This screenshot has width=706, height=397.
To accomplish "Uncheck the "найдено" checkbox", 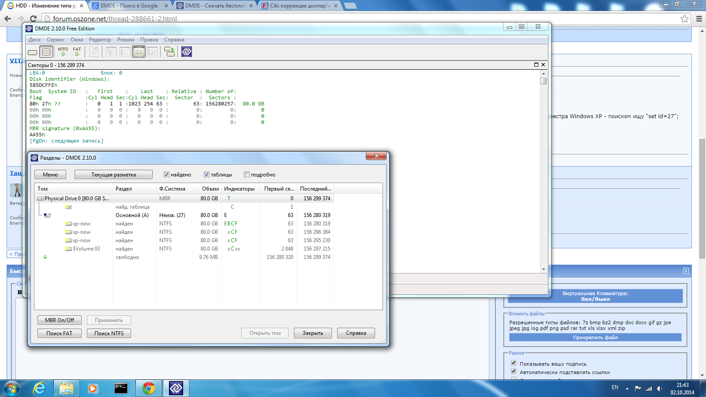I will click(x=166, y=175).
